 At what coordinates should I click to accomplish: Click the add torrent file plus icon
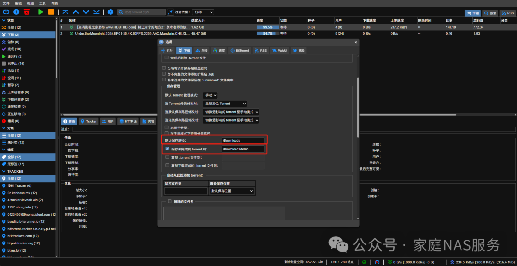16,12
